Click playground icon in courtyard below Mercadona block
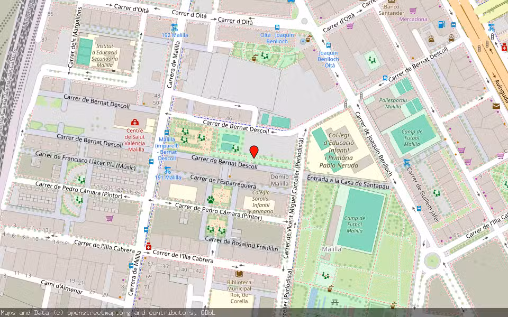 pos(372,60)
